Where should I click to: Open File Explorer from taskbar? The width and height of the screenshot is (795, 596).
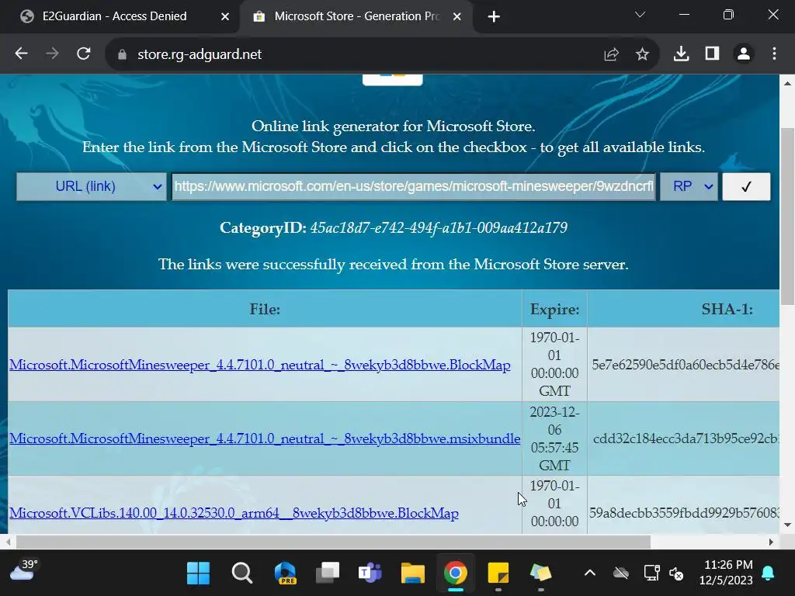[x=413, y=573]
